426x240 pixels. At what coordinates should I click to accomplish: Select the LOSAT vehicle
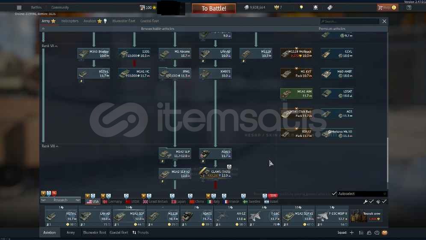click(337, 93)
